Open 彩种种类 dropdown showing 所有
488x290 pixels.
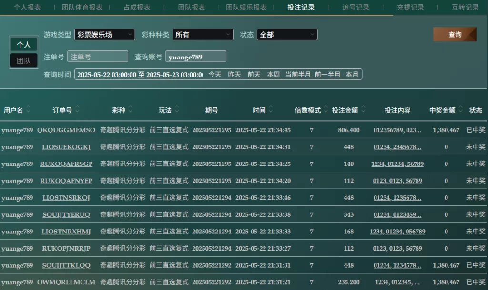pyautogui.click(x=203, y=34)
